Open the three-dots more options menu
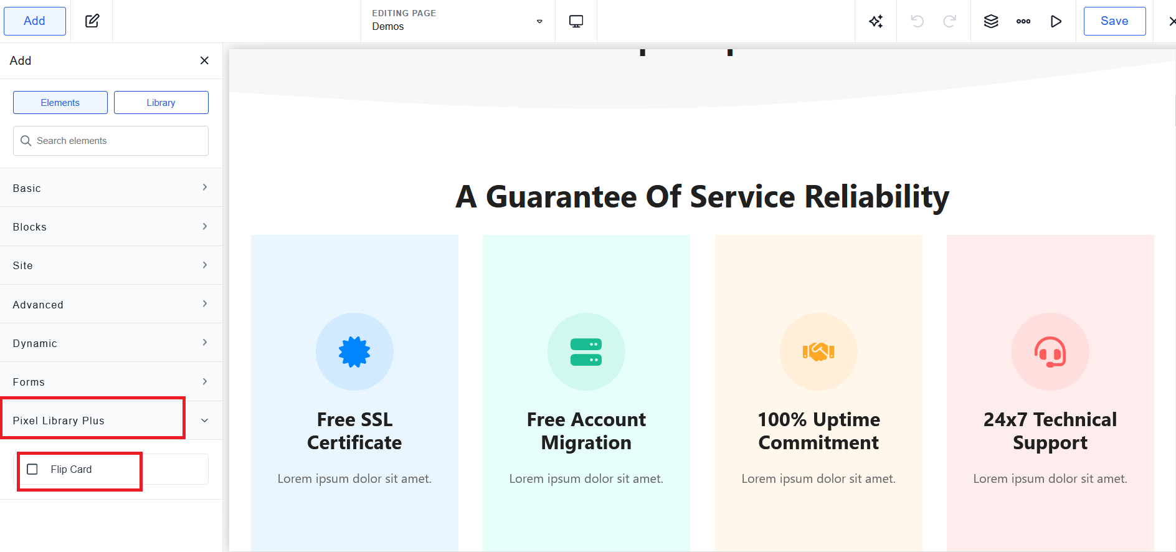This screenshot has width=1176, height=552. click(x=1023, y=21)
